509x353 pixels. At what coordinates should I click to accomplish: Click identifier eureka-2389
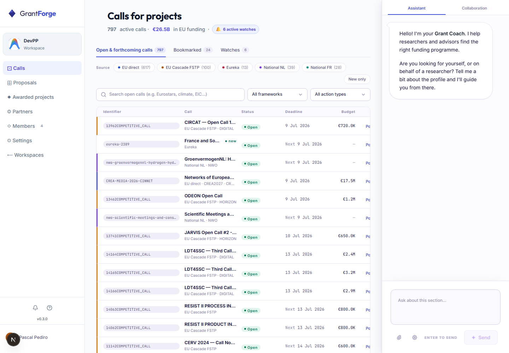[x=141, y=144]
